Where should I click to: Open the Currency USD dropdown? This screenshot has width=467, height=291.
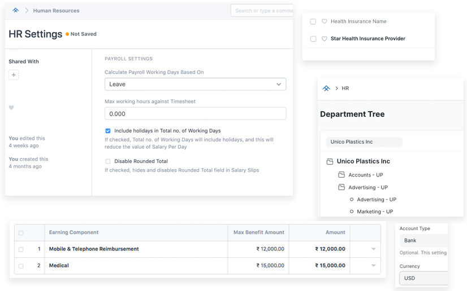(423, 278)
